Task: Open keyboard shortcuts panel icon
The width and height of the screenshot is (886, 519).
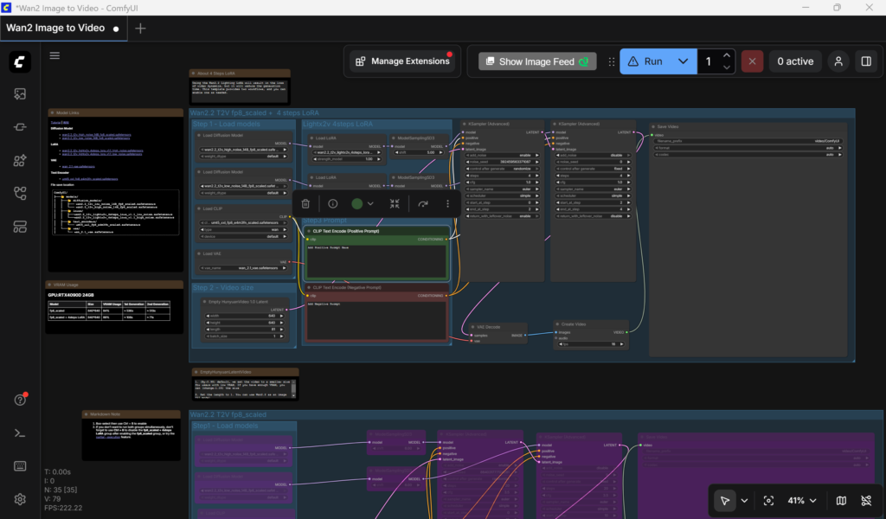Action: 20,466
